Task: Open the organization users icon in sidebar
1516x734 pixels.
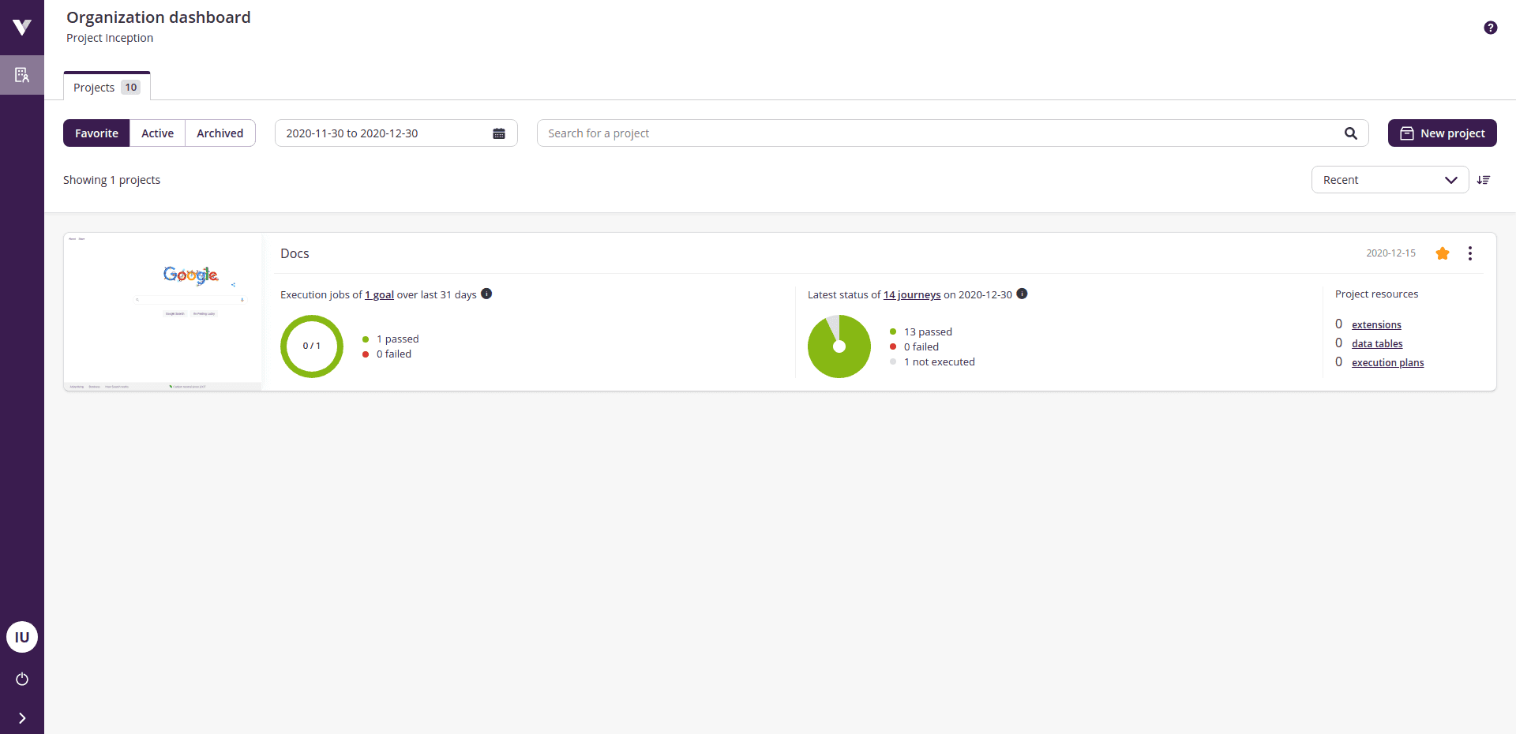Action: [21, 75]
